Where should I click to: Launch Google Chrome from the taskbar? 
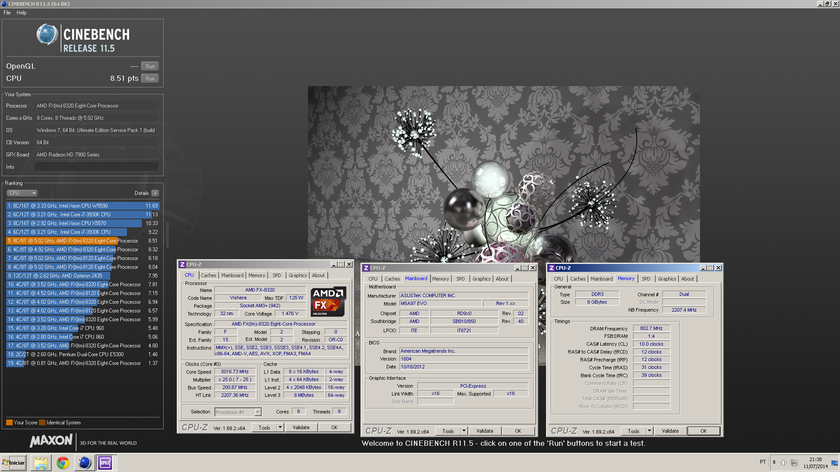click(63, 463)
